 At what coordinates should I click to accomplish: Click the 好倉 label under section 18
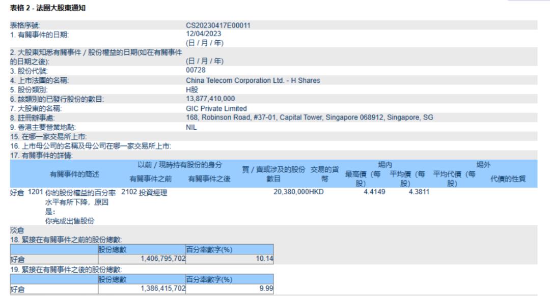coord(16,257)
